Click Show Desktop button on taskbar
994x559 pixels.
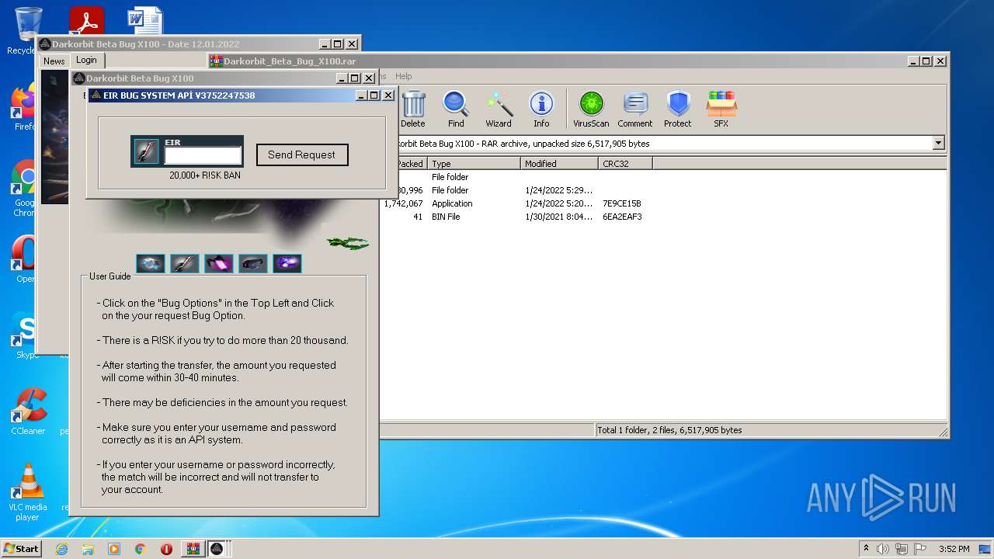pos(985,549)
